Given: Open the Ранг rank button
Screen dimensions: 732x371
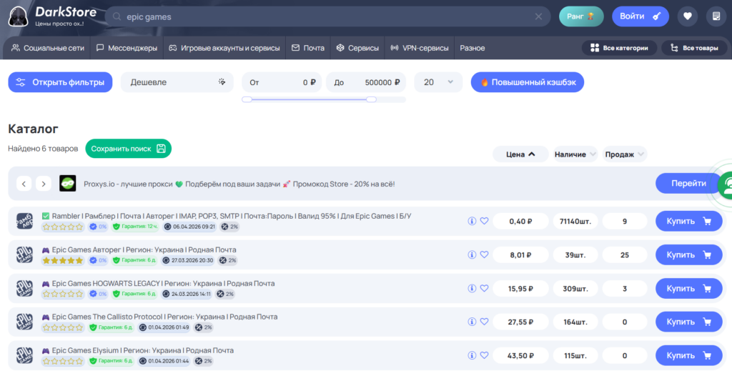Looking at the screenshot, I should [x=581, y=16].
